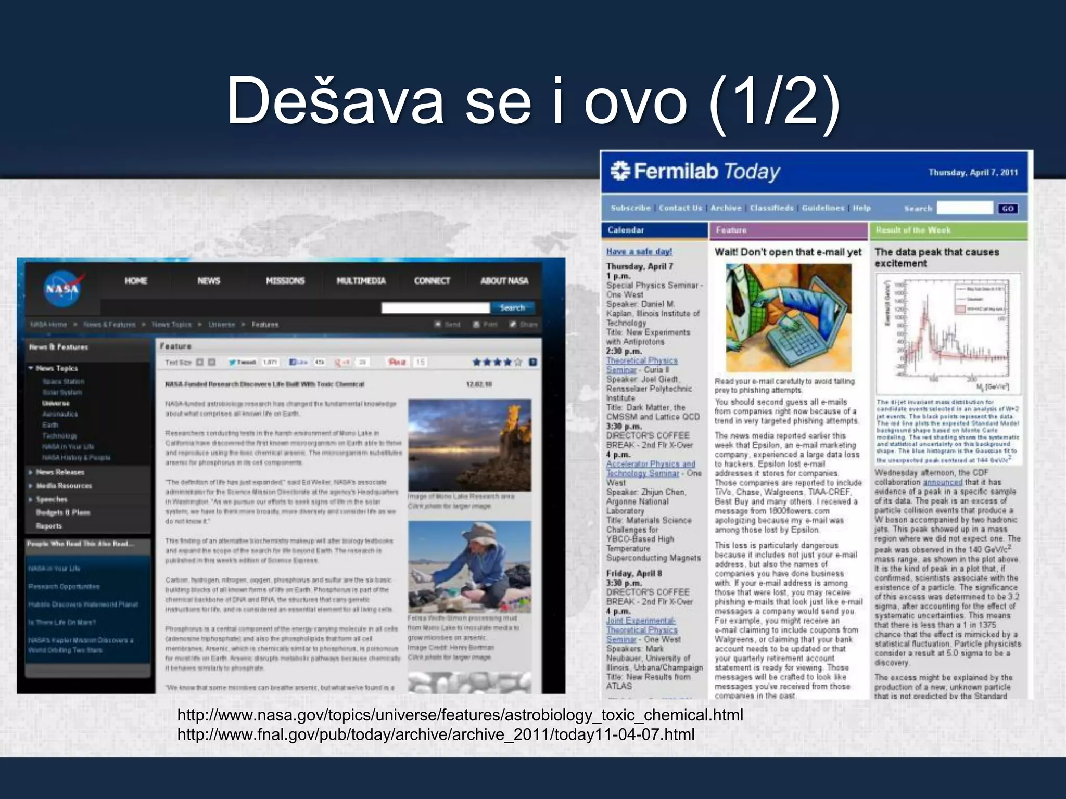Open NEWS in NASA navigation bar
Image resolution: width=1066 pixels, height=799 pixels.
[209, 281]
